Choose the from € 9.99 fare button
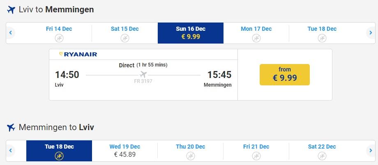 click(285, 75)
